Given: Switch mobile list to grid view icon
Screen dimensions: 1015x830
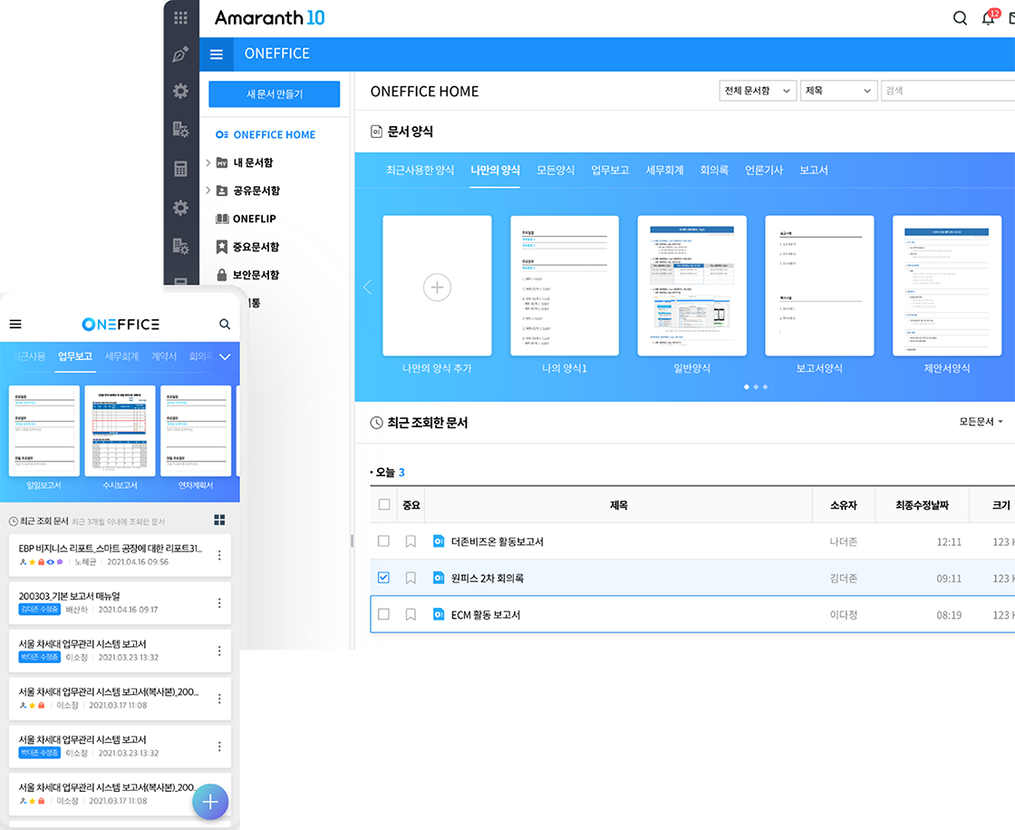Looking at the screenshot, I should coord(219,520).
